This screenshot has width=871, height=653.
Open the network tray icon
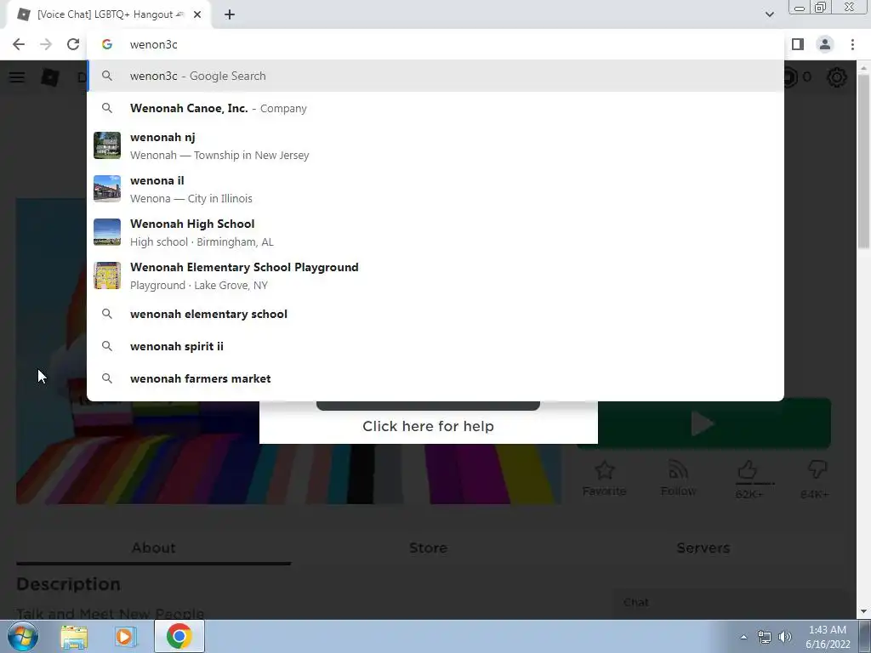tap(765, 637)
